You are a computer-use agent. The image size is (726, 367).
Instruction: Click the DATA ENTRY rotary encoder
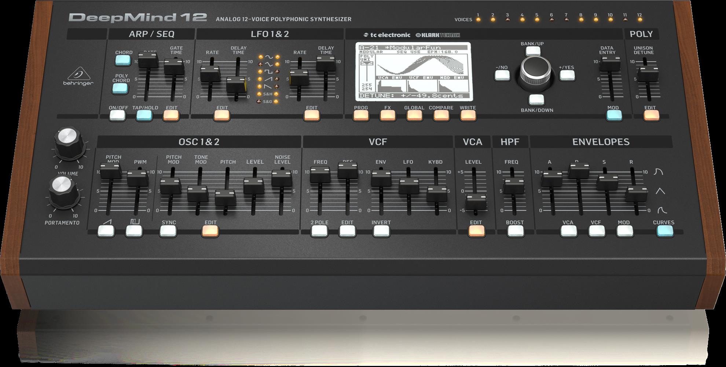pyautogui.click(x=535, y=70)
